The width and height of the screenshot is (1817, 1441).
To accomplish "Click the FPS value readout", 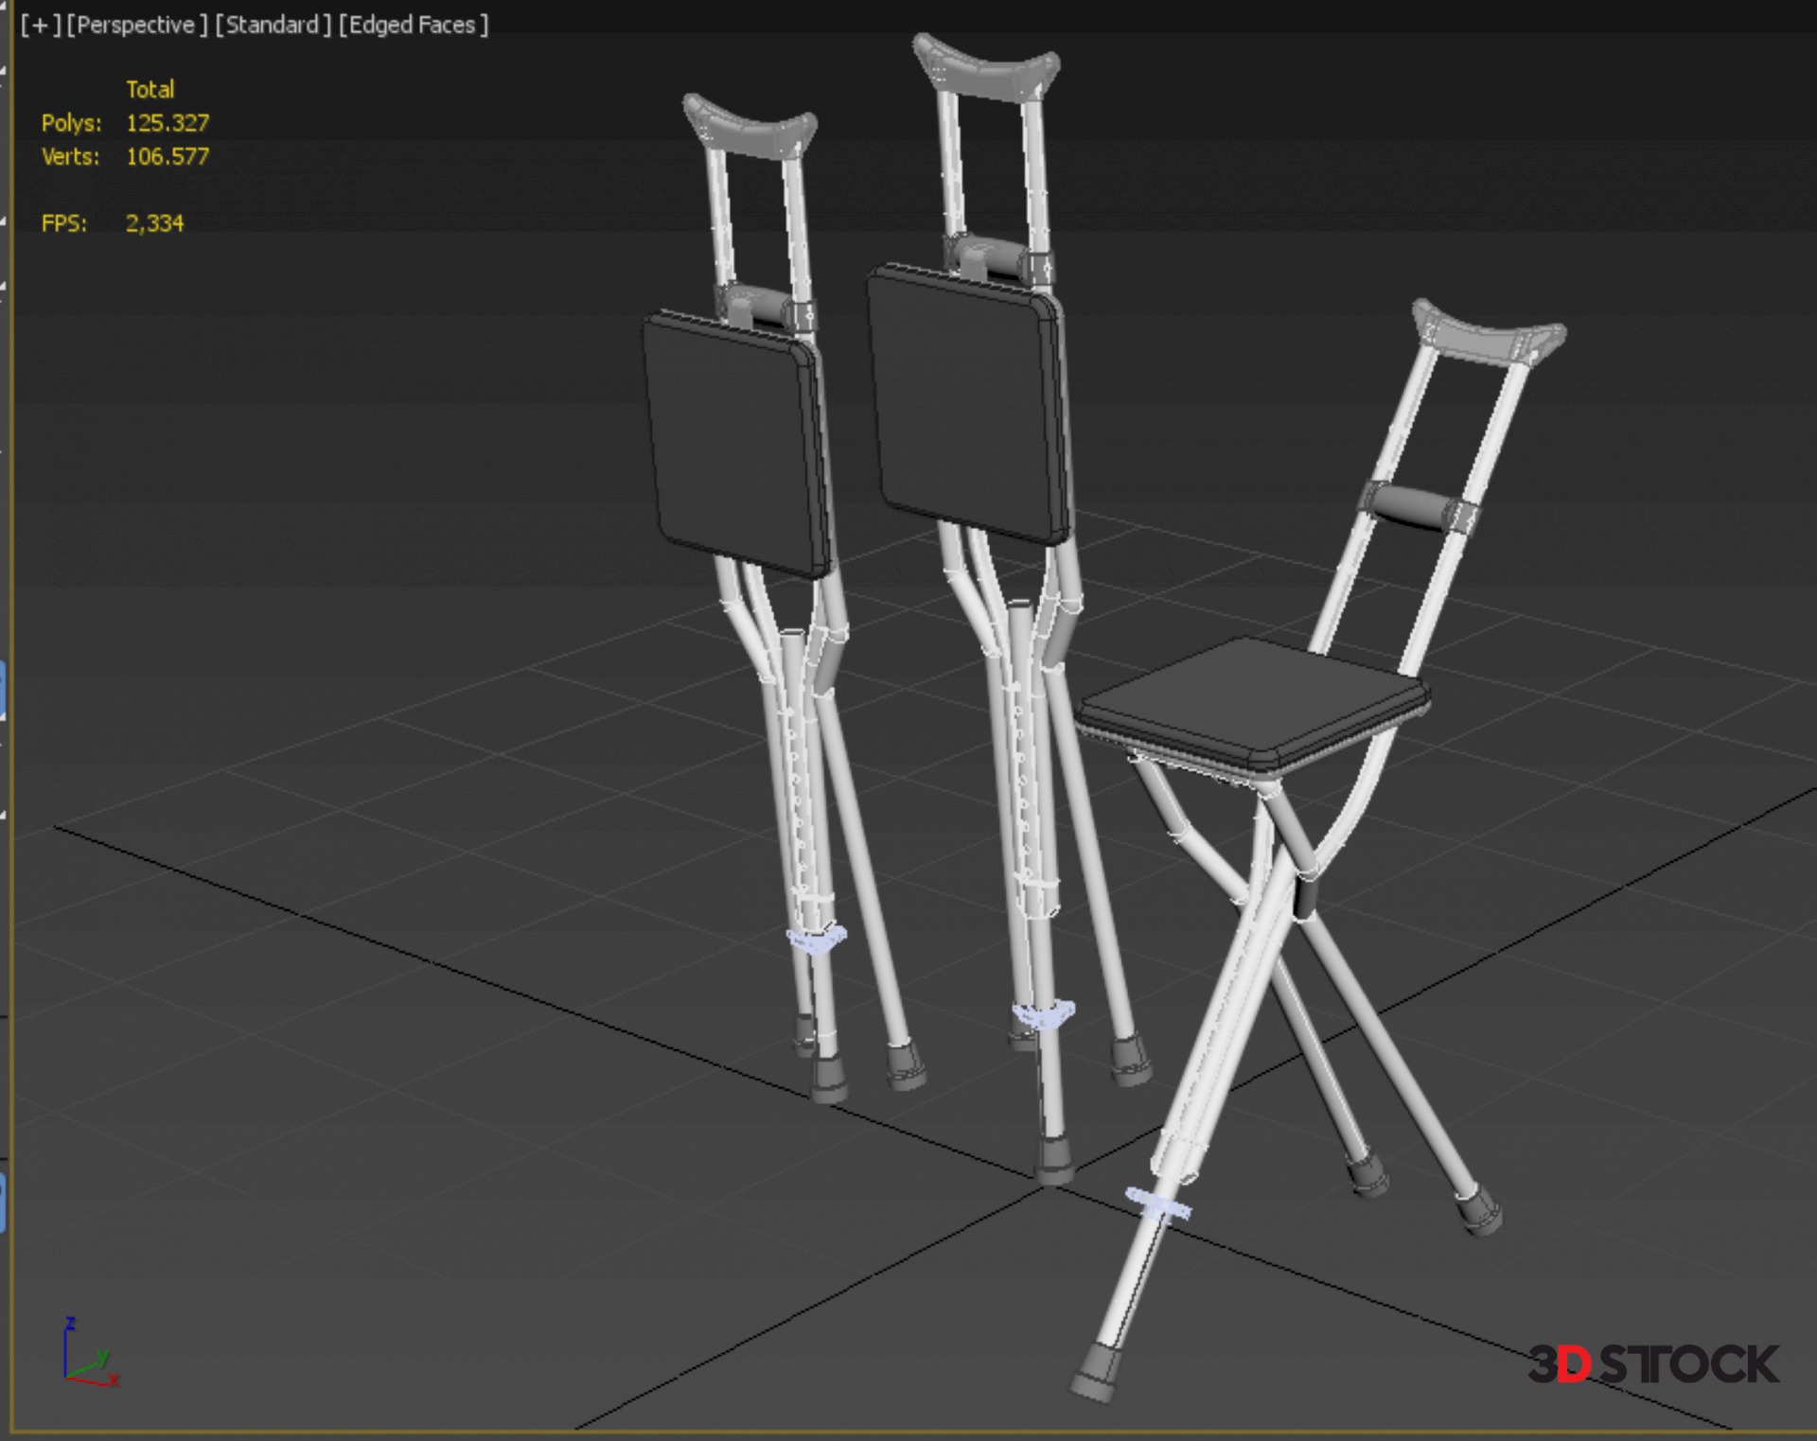I will 154,223.
